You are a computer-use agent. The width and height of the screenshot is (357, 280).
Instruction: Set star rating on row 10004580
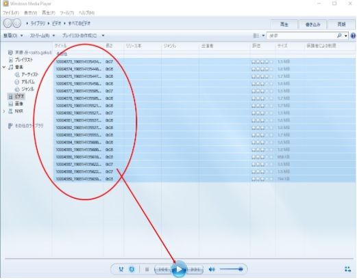click(x=262, y=113)
